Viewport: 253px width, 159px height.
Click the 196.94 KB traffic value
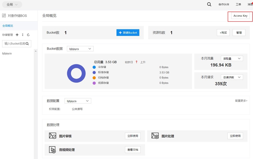[221, 65]
